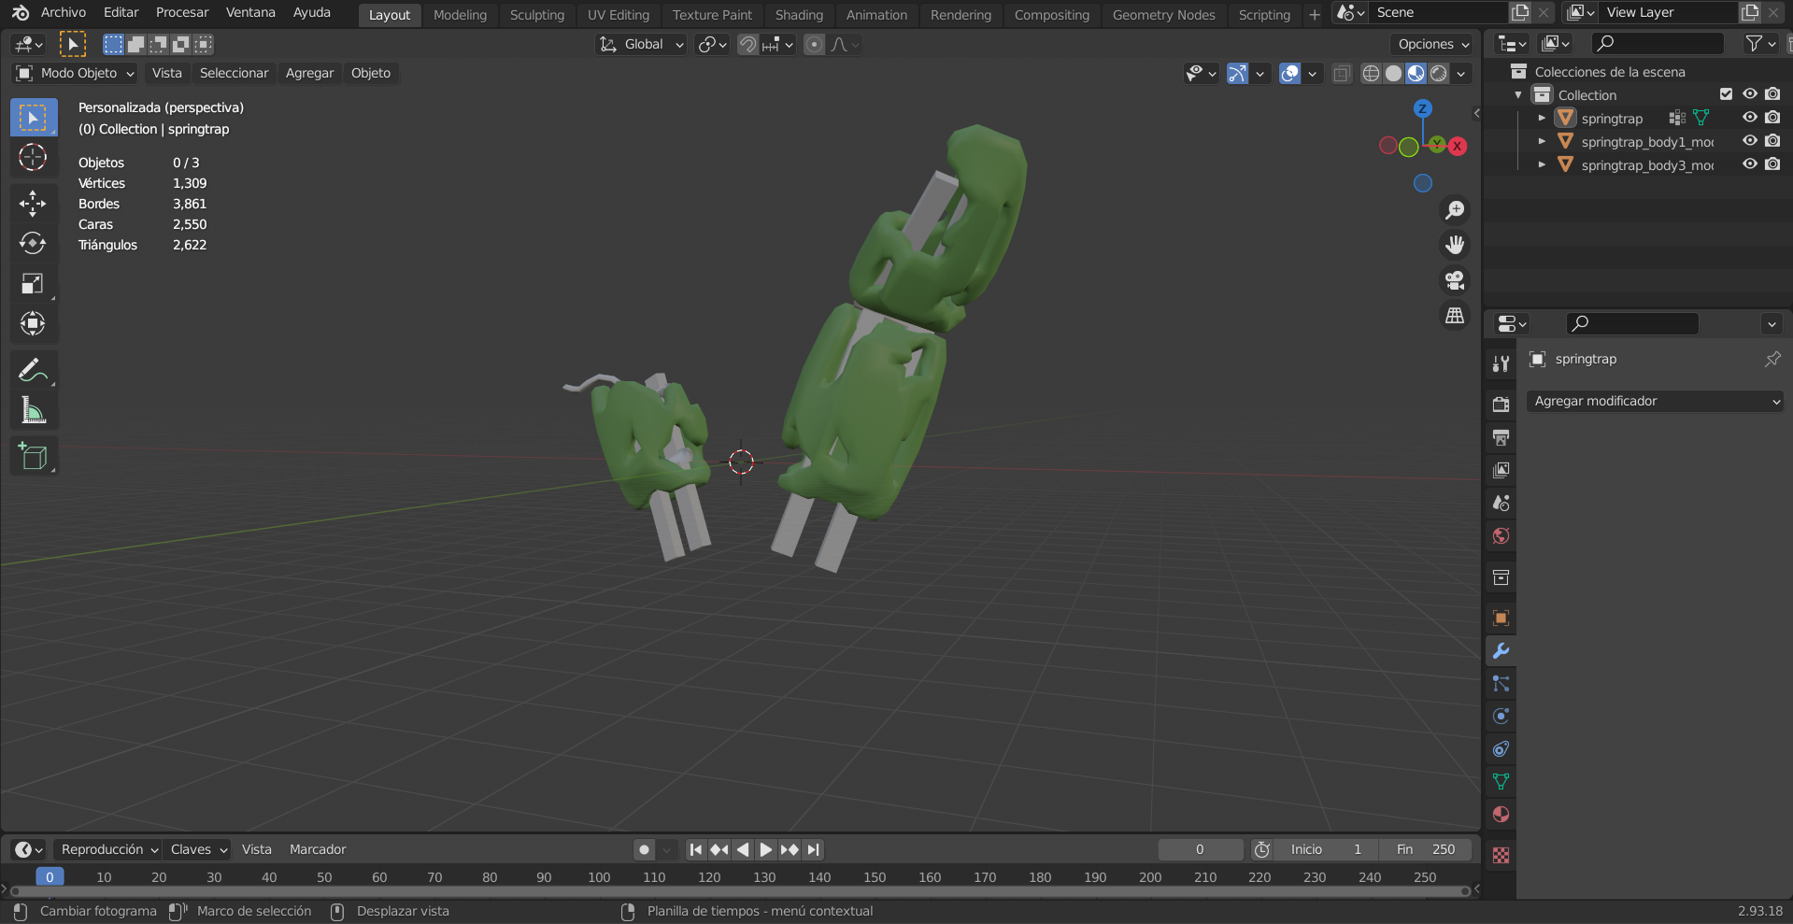
Task: Toggle camera view with camera icon
Action: 1455,280
